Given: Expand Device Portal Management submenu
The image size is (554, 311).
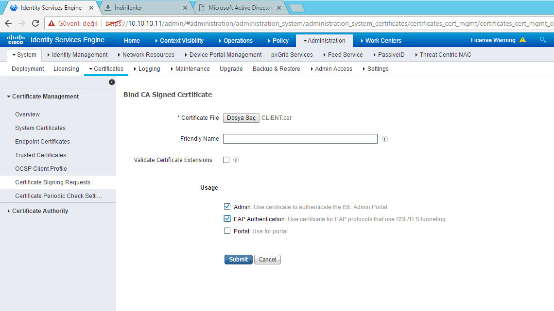Looking at the screenshot, I should coord(223,55).
